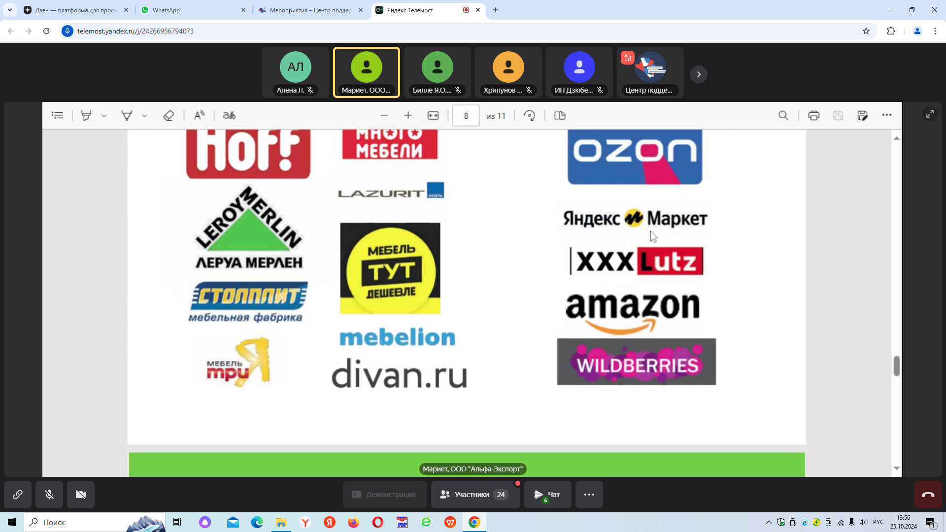Toggle the microphone mute button
Viewport: 946px width, 532px height.
tap(49, 494)
